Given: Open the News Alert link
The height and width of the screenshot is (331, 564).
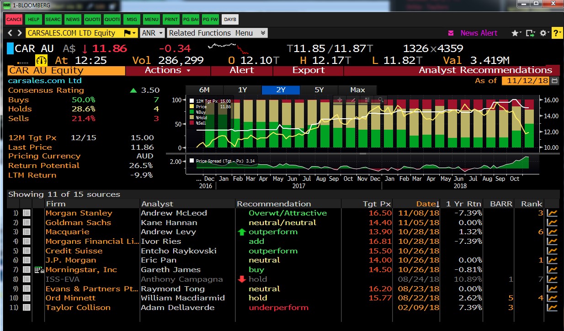Looking at the screenshot, I should click(x=479, y=33).
